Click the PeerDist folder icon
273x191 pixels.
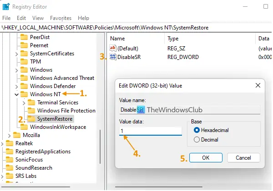[x=24, y=37]
